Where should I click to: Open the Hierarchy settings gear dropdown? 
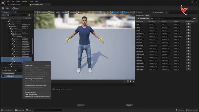click(x=30, y=15)
